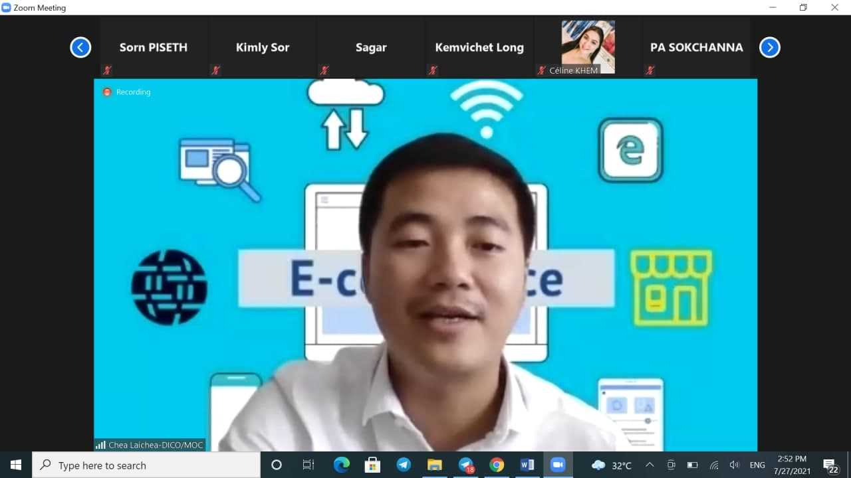
Task: Expand hidden system tray icons chevron
Action: coord(650,465)
